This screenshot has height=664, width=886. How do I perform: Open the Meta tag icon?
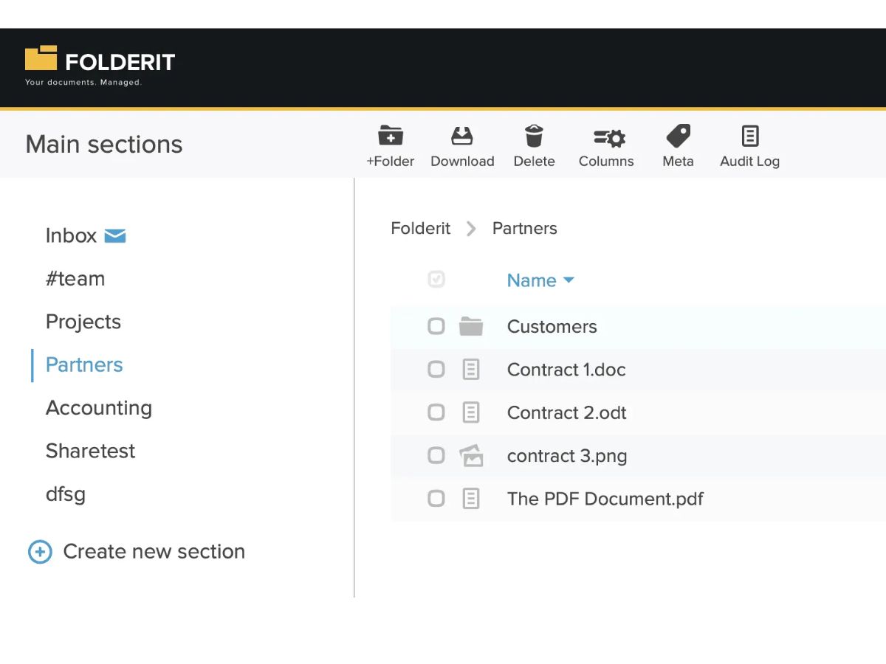(678, 136)
